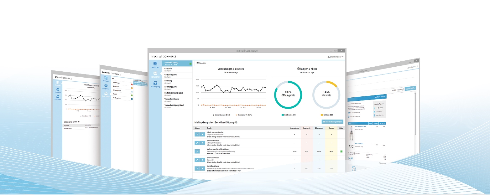Click the Neues Mailing anlegen button
This screenshot has height=195, width=490.
(x=332, y=122)
